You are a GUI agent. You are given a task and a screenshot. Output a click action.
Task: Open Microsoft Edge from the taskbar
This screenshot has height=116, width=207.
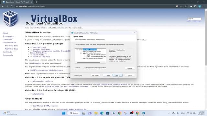pyautogui.click(x=102, y=113)
